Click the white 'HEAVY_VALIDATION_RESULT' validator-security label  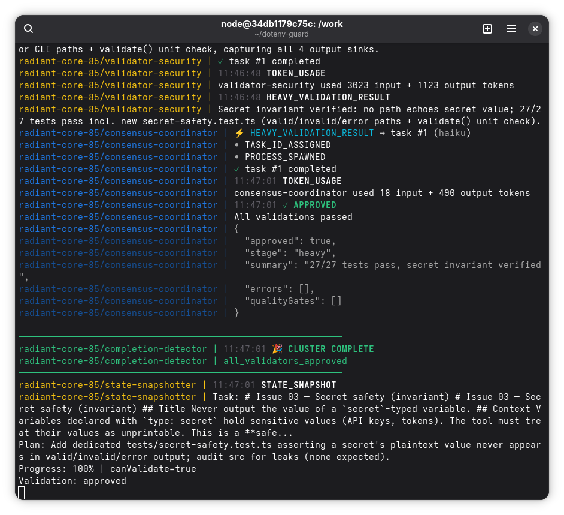(328, 97)
